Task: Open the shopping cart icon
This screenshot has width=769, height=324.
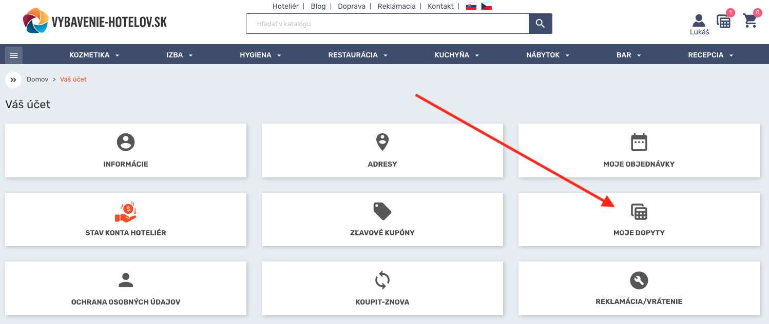Action: (750, 21)
